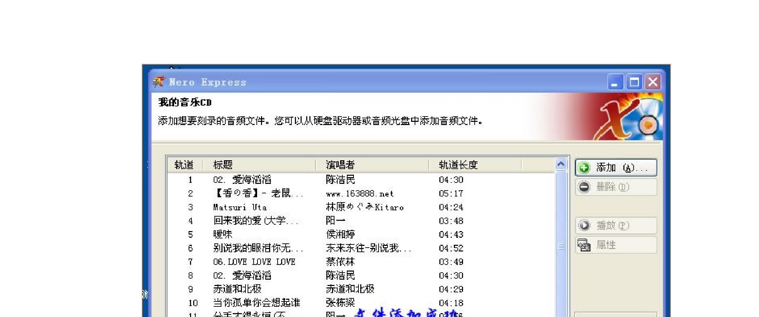Minimize the Nero Express window
The image size is (759, 317).
[x=615, y=82]
